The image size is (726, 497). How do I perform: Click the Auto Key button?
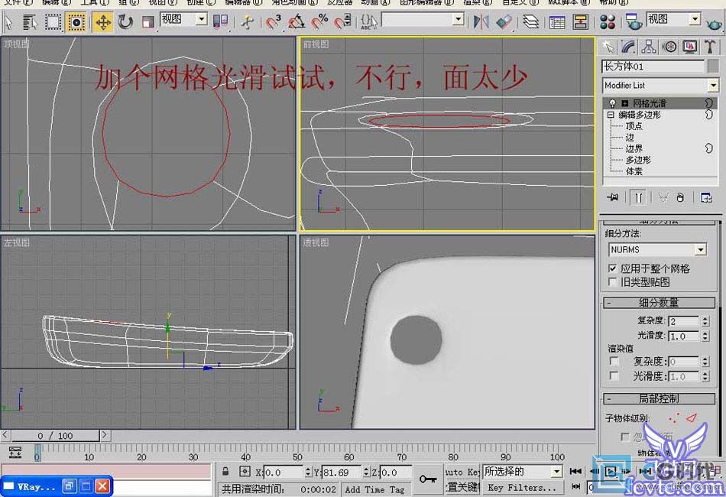coord(462,472)
